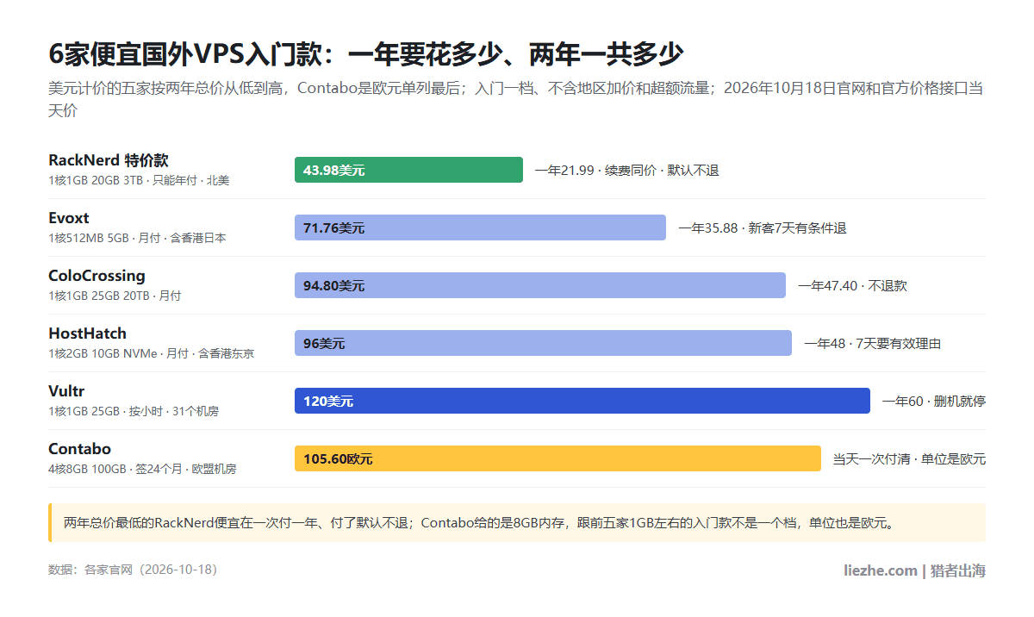The image size is (1034, 617).
Task: Select the ColoCrossing provider label
Action: [x=97, y=276]
